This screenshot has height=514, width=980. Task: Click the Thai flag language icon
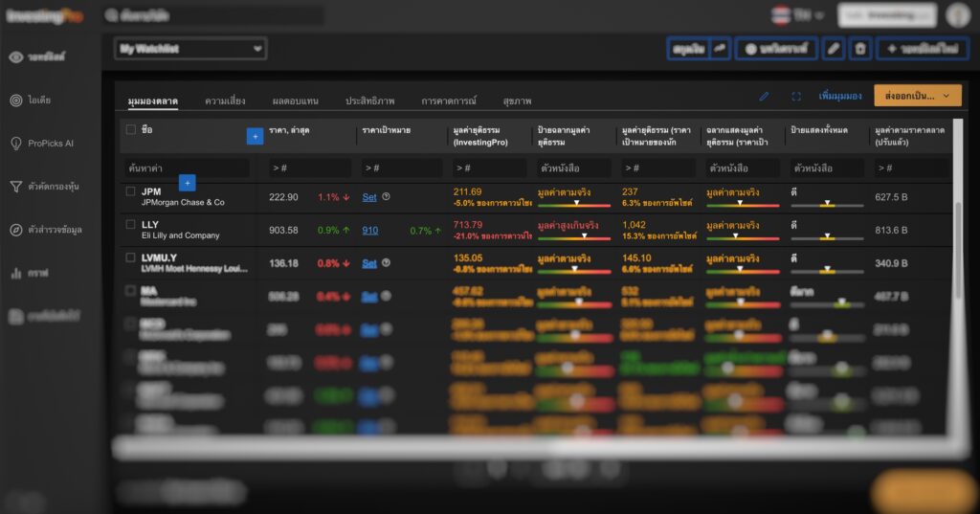781,15
